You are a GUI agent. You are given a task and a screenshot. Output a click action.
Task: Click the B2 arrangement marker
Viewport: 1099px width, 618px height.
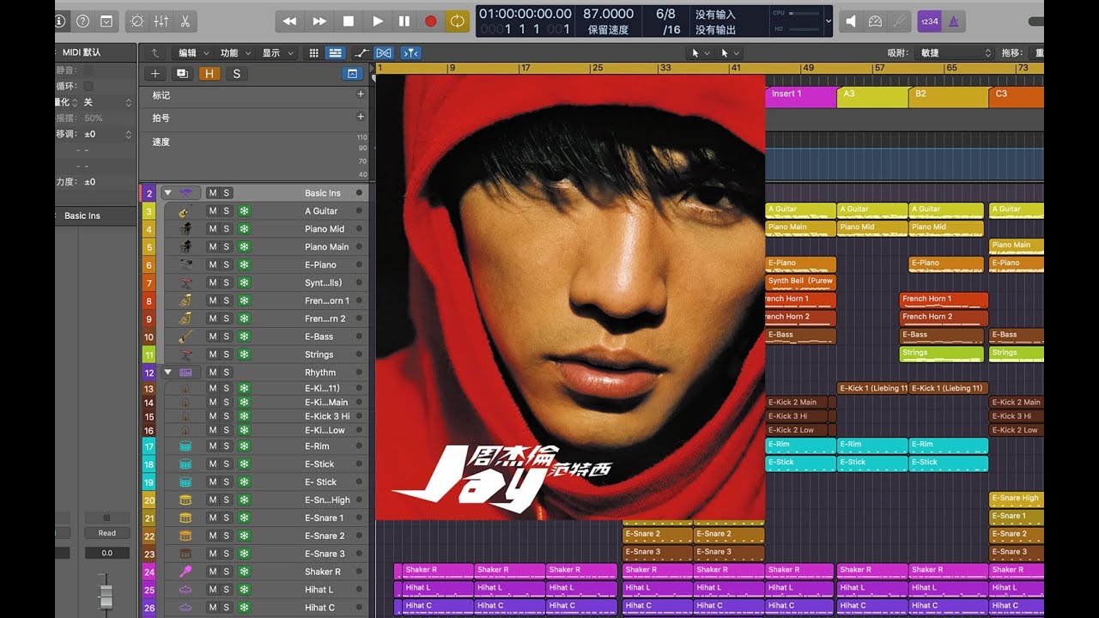tap(949, 97)
